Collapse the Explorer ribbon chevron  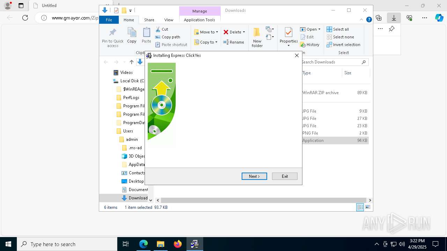pyautogui.click(x=362, y=20)
